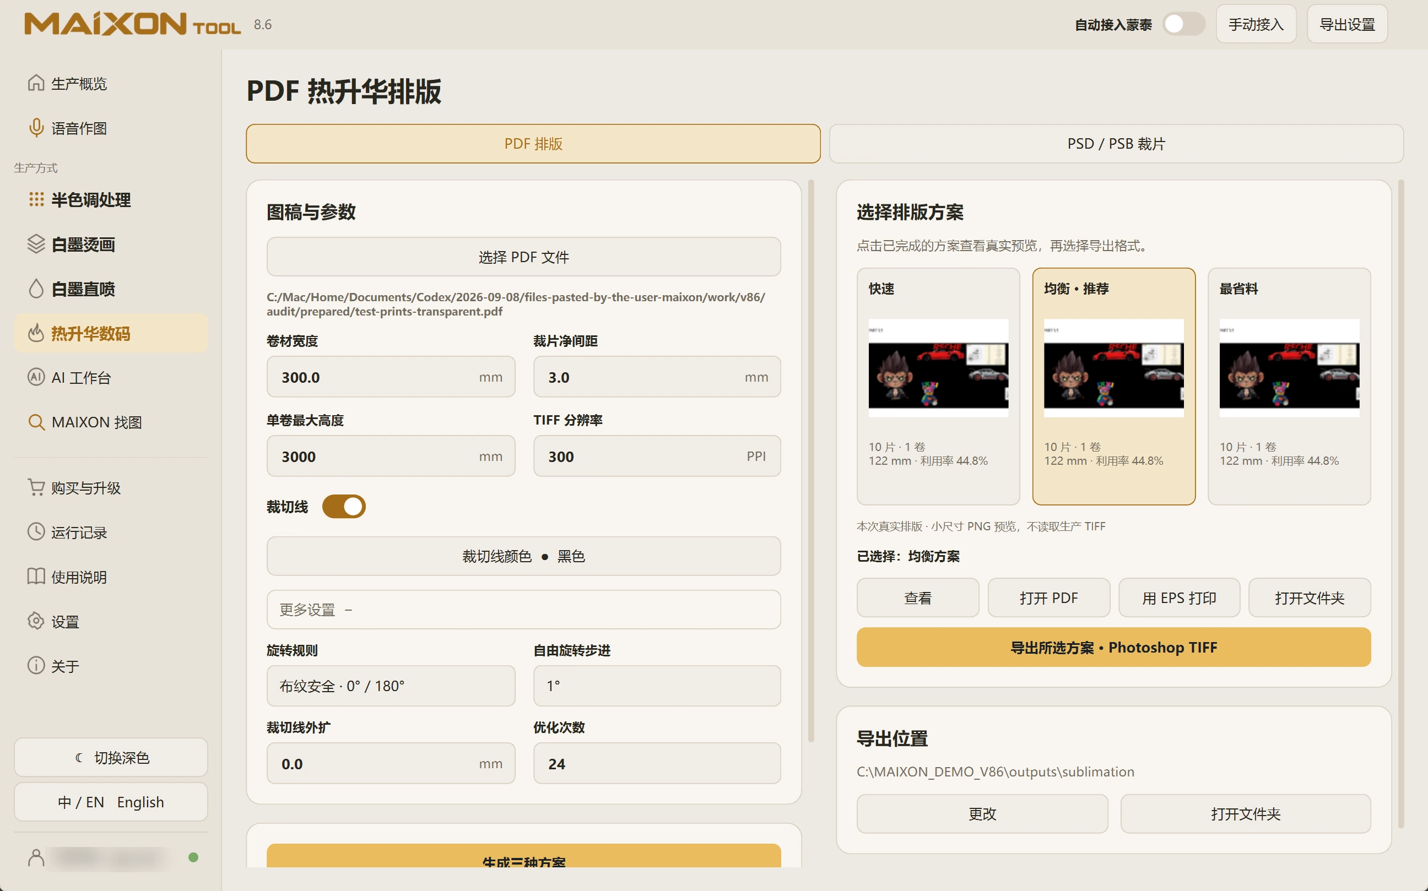Click the 导出设置 button
Image resolution: width=1428 pixels, height=891 pixels.
(x=1347, y=24)
